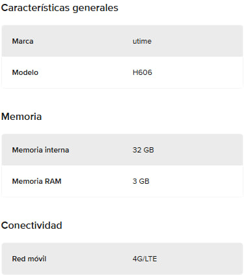
Task: Click the 4G/LTE value
Action: 144,259
